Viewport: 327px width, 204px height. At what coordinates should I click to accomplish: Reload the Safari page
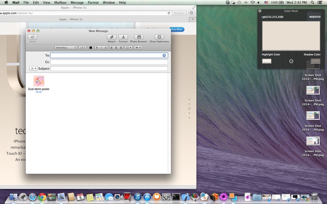(169, 13)
